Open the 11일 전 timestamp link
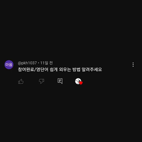The height and width of the screenshot is (142, 142). click(46, 63)
